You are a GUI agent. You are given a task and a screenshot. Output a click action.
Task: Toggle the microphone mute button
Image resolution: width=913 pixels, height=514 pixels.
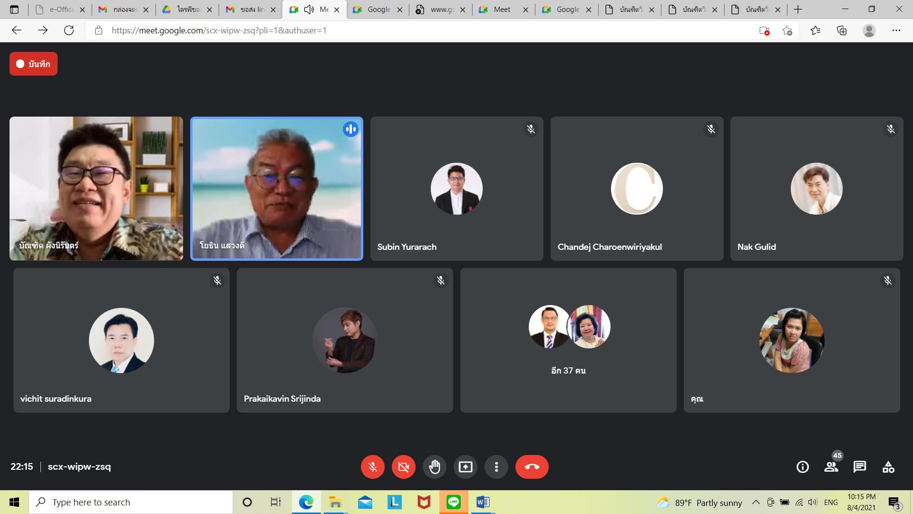(372, 467)
